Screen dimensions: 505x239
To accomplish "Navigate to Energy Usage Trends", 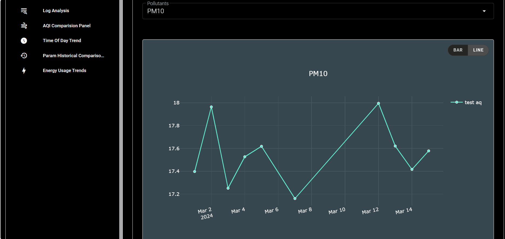I will pos(64,71).
